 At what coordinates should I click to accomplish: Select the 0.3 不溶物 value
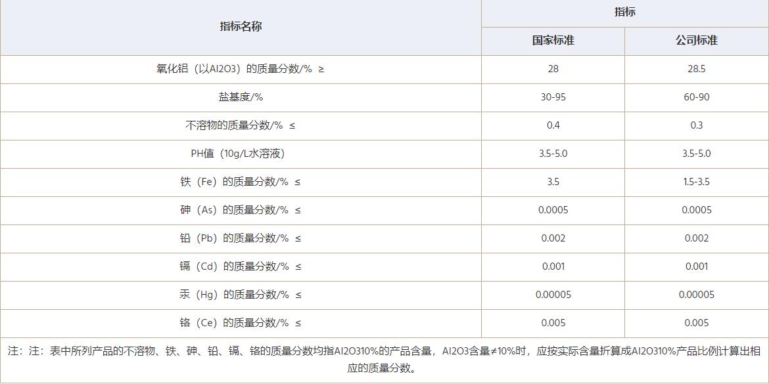point(697,125)
